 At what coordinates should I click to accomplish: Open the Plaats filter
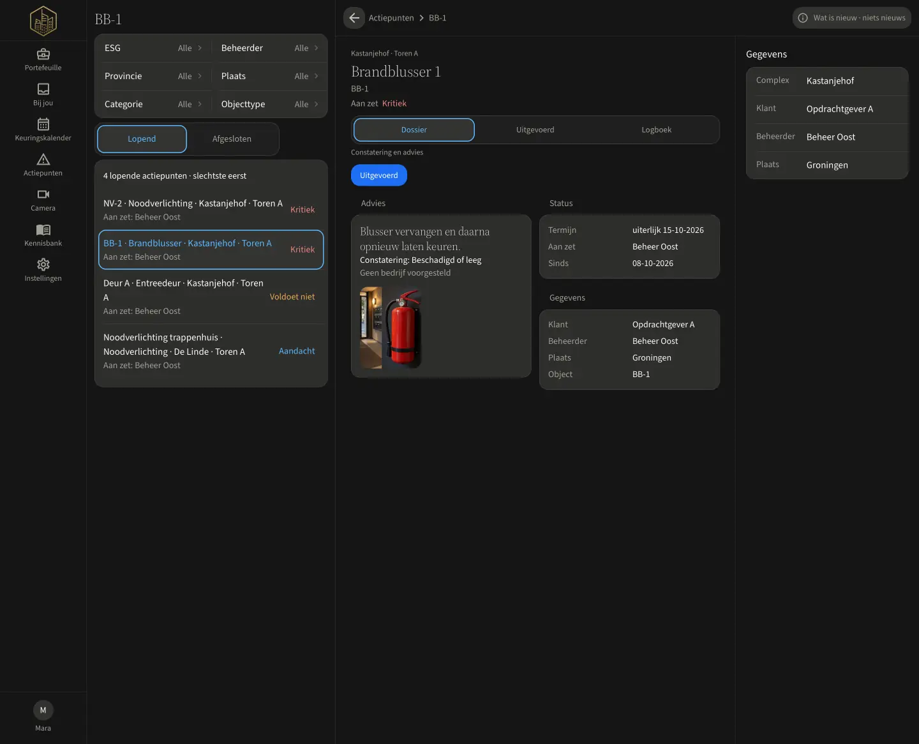point(269,76)
